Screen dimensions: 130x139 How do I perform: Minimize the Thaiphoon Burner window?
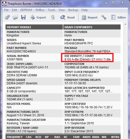click(106, 2)
